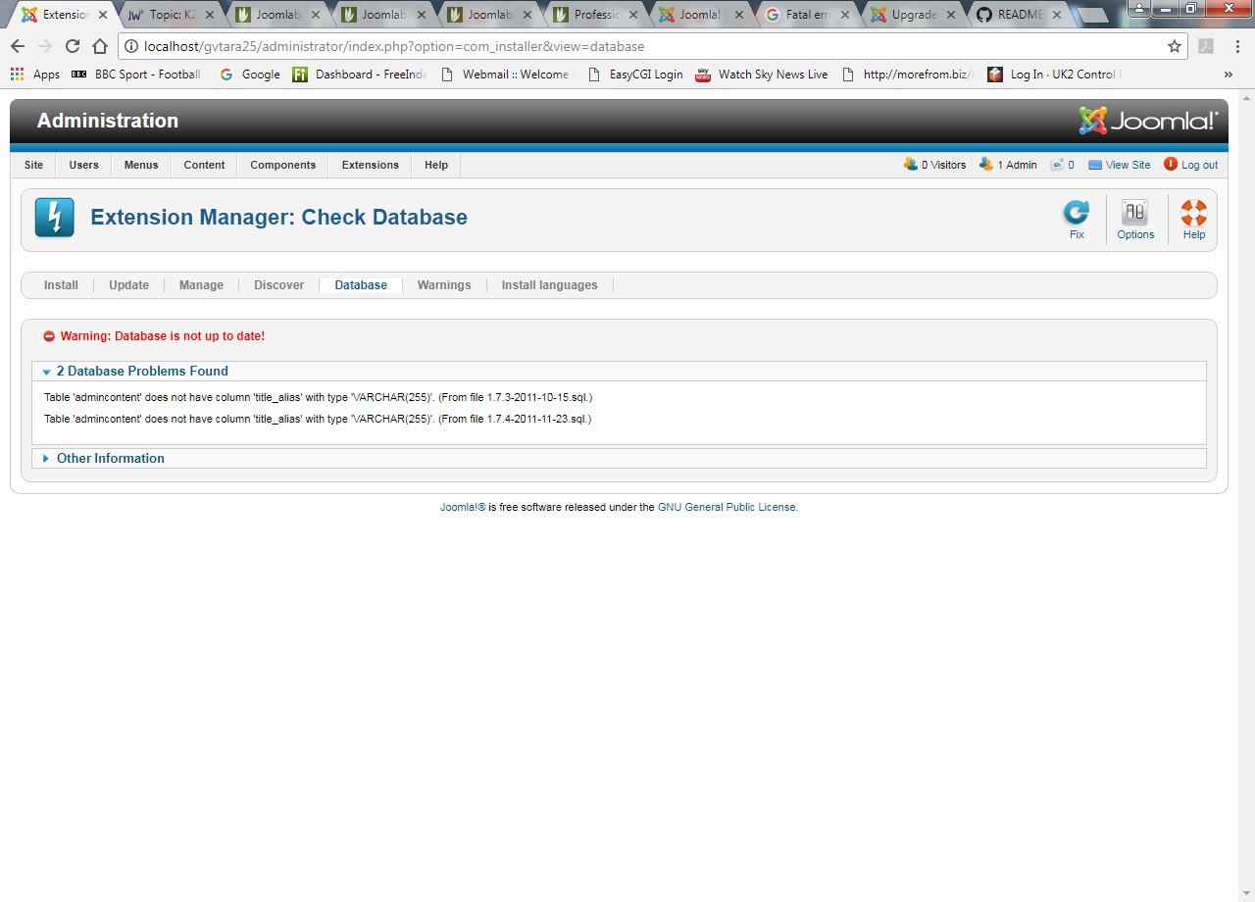Open the BBC Sport - Football bookmark

136,75
